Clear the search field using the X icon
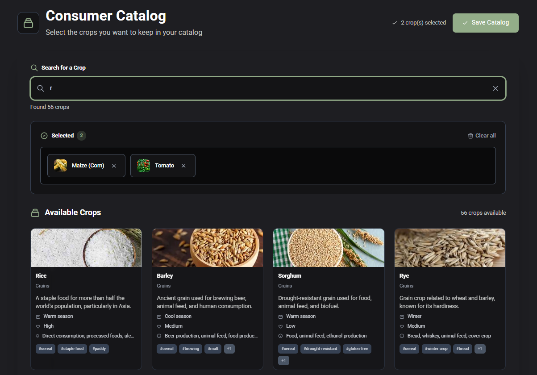Viewport: 537px width, 375px height. point(495,88)
